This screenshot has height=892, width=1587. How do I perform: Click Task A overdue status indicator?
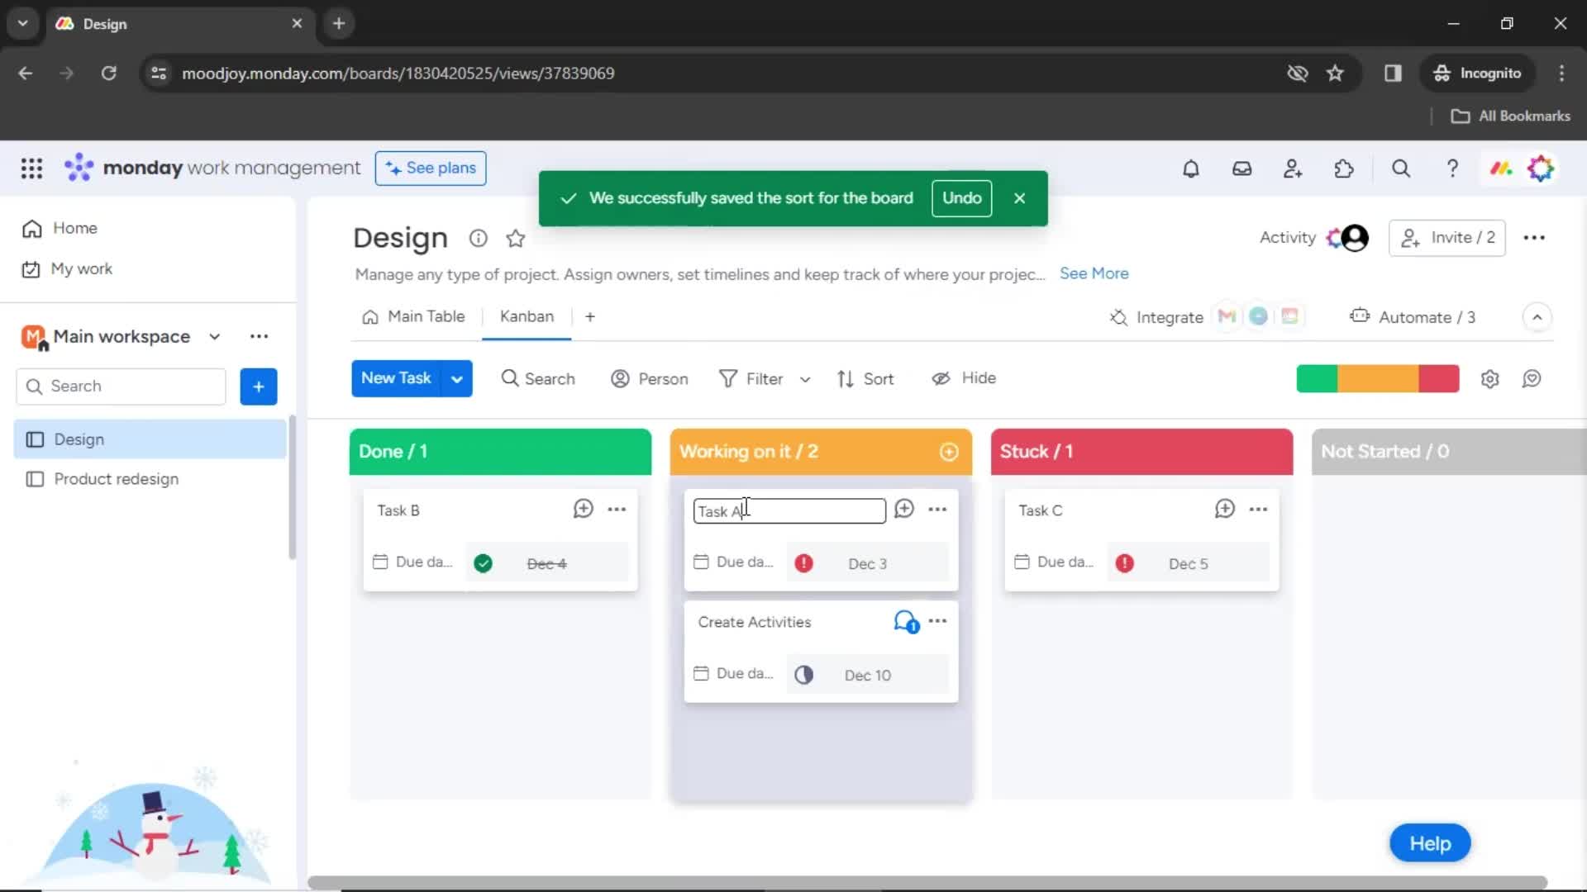[x=803, y=563]
